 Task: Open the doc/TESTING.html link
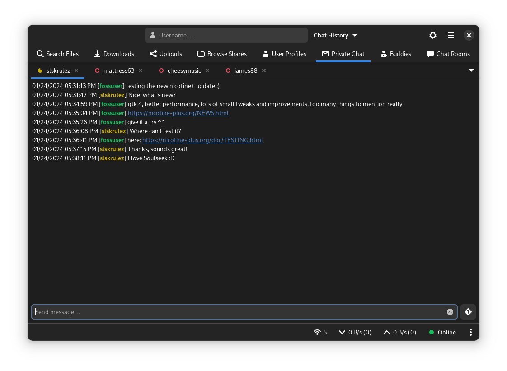point(202,140)
